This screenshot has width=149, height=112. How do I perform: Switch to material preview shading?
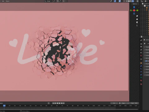131,1
